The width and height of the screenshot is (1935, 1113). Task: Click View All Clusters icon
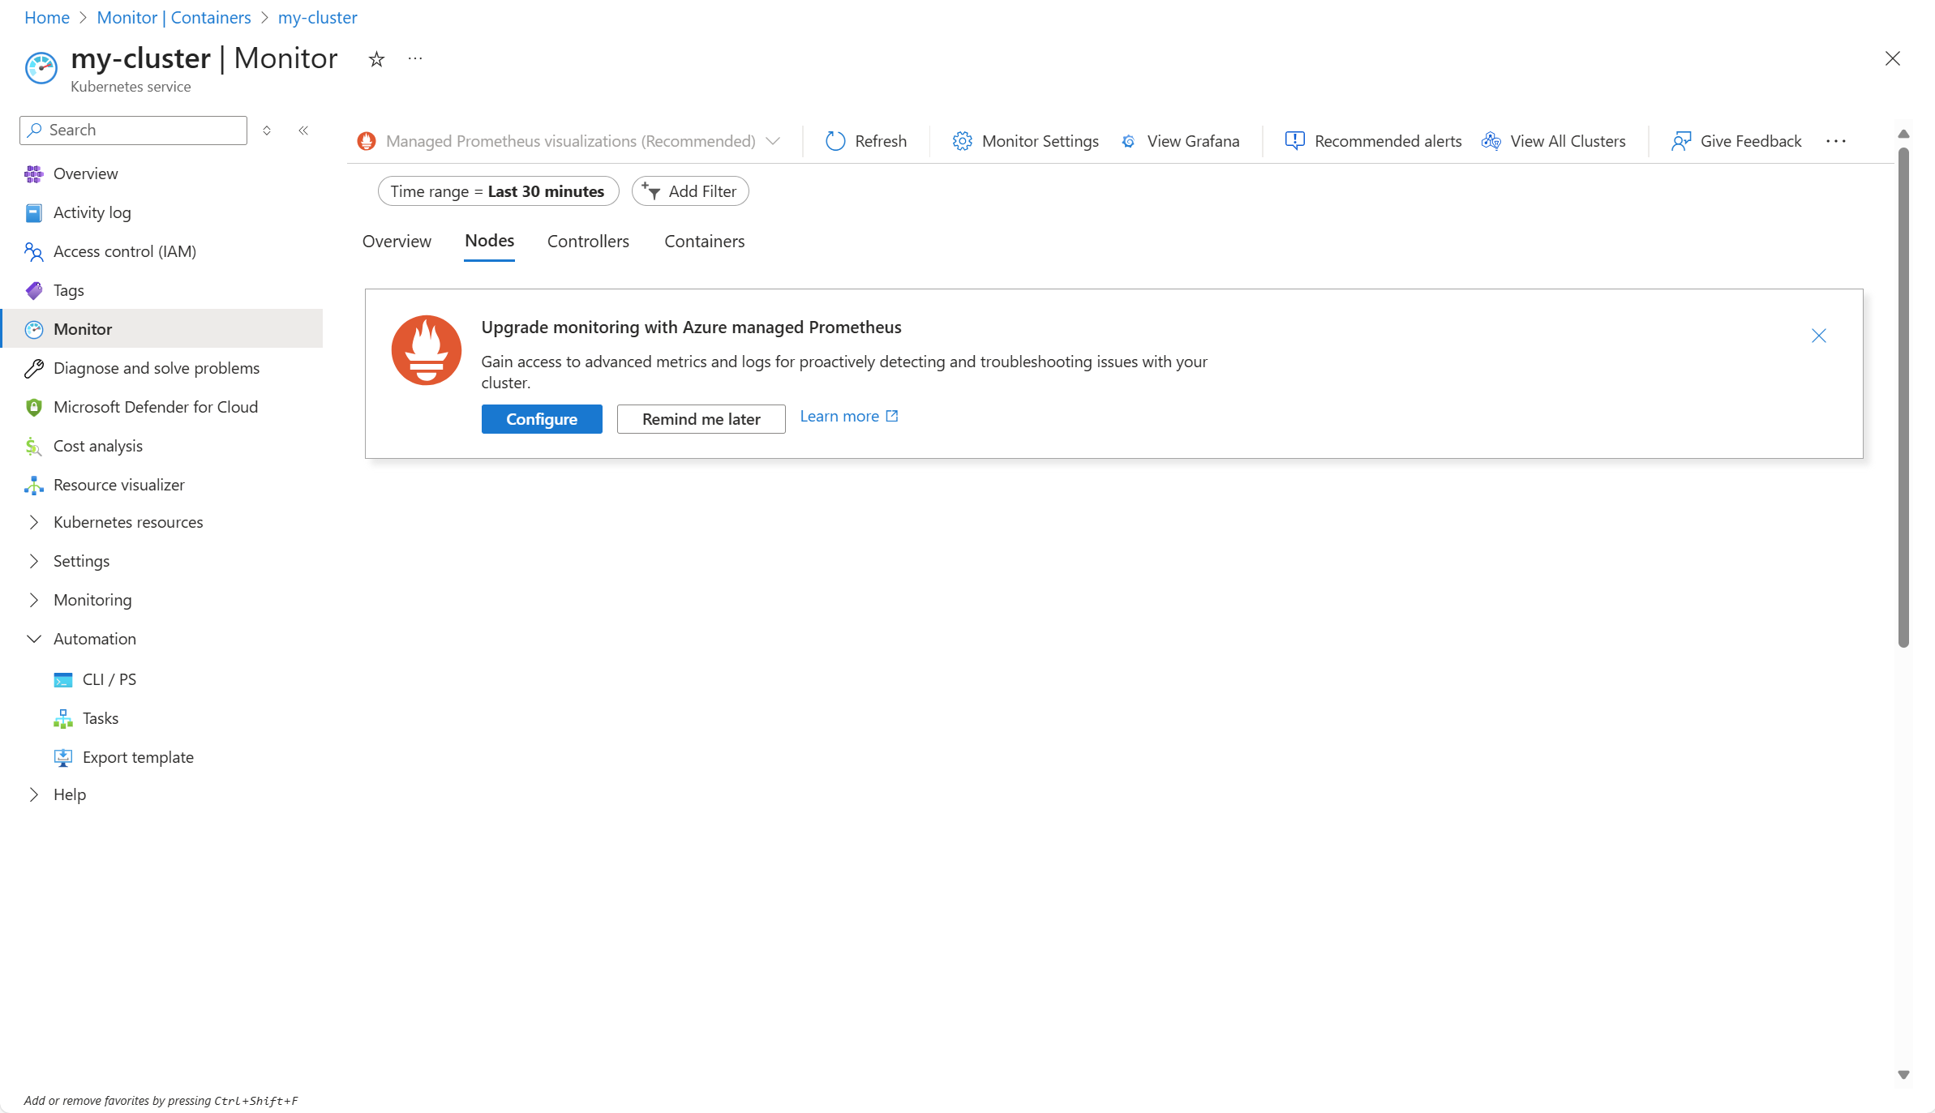point(1491,141)
